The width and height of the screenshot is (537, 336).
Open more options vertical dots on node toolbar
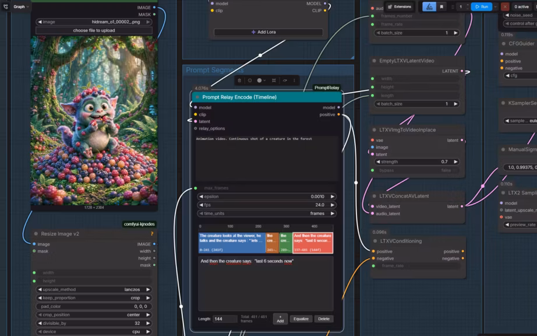pos(294,80)
